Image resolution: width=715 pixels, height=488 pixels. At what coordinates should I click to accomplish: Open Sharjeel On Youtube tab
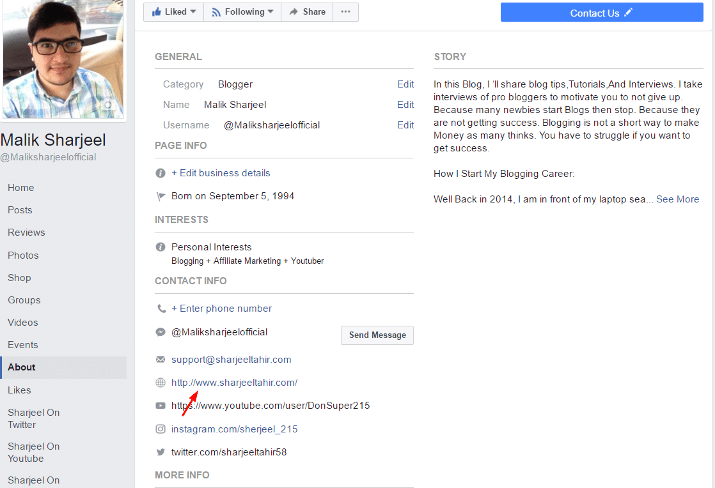(34, 452)
